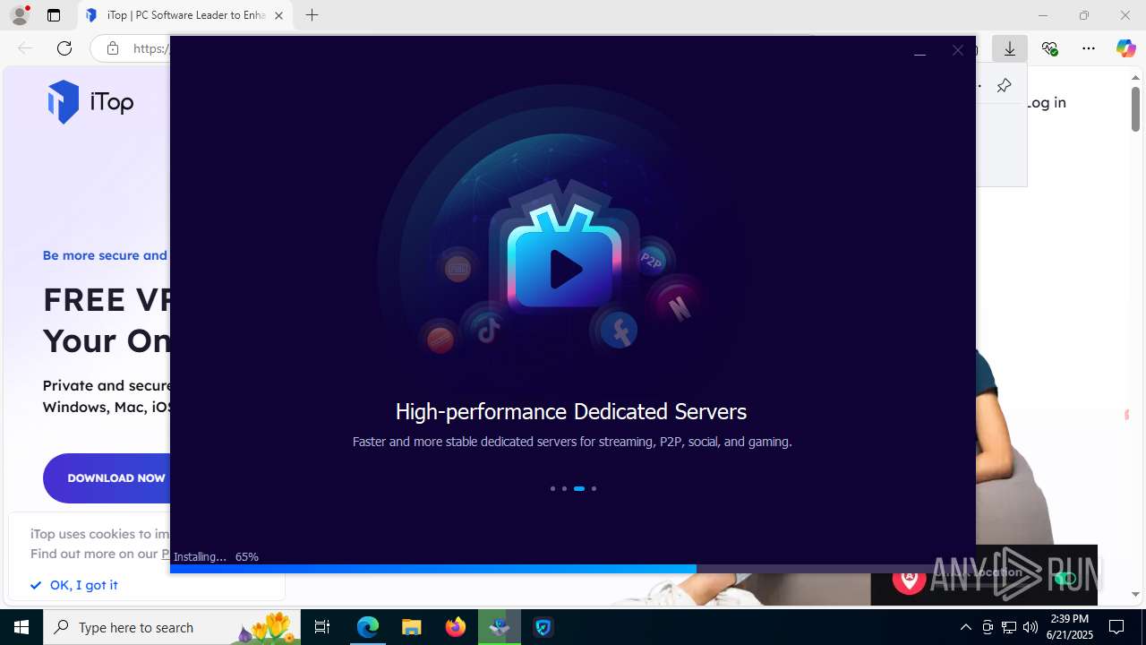
Task: Open the notification center icon
Action: 1116,627
